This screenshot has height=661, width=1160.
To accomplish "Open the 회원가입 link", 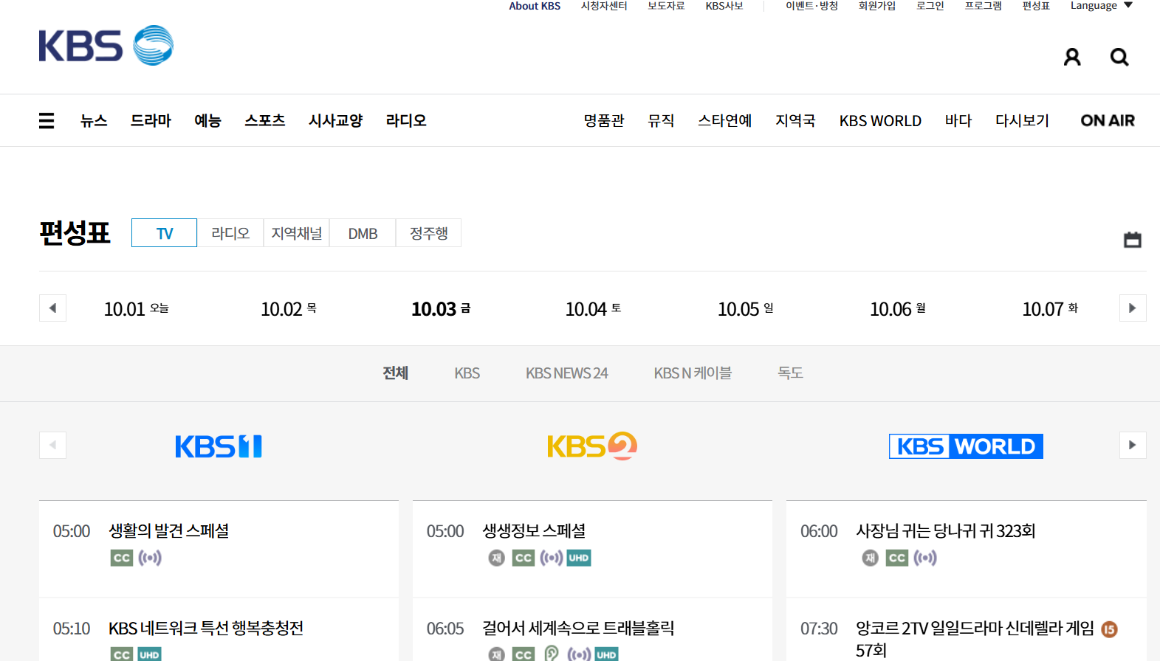I will tap(877, 6).
